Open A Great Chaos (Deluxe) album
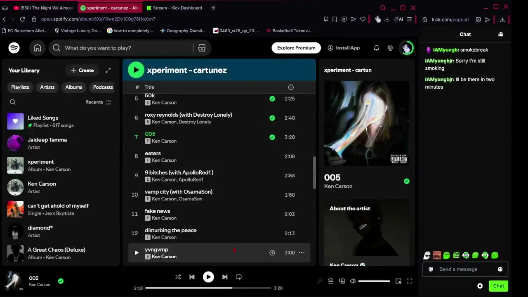 [60, 253]
